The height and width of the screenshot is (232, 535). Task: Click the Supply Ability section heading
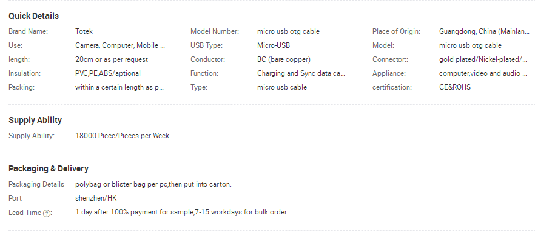tap(35, 121)
